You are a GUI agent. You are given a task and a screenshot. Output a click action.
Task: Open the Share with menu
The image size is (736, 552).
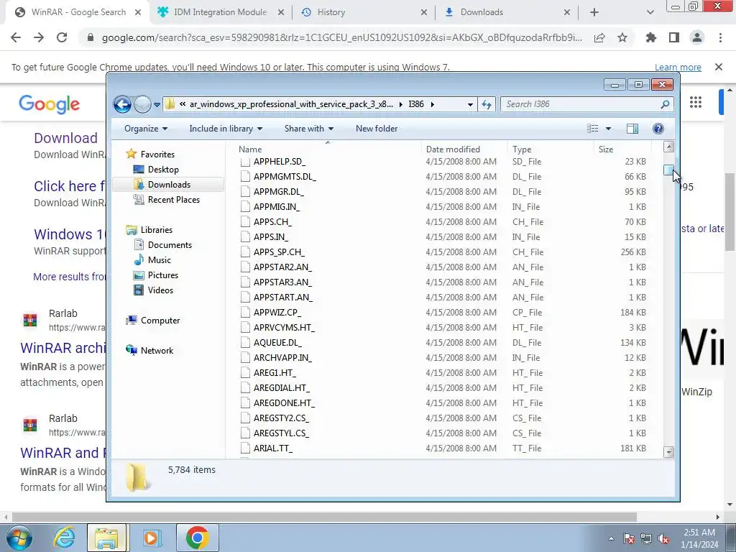[308, 129]
